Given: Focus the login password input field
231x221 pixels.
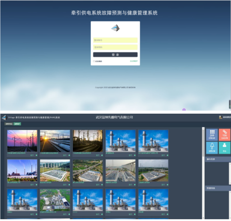Looking at the screenshot, I should (x=115, y=47).
